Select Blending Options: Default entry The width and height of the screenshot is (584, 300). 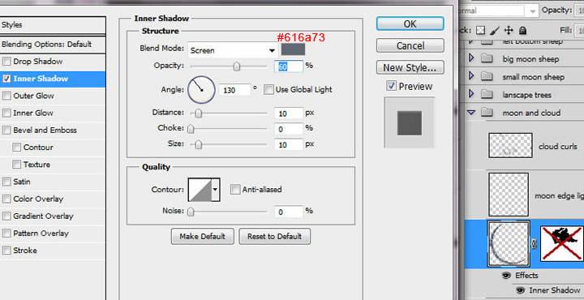point(53,45)
